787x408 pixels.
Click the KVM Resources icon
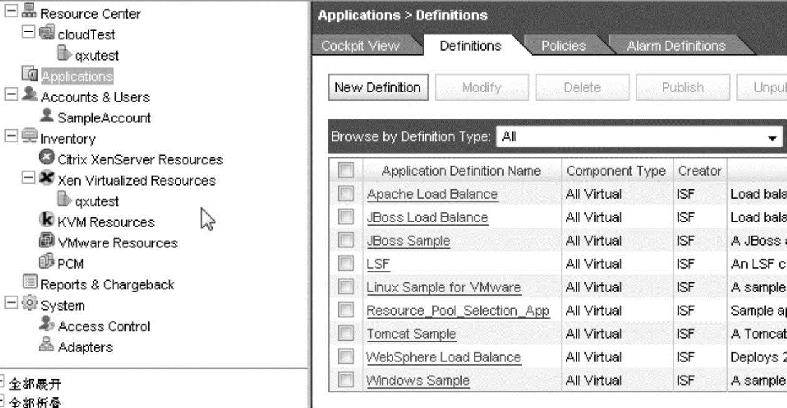pyautogui.click(x=47, y=221)
